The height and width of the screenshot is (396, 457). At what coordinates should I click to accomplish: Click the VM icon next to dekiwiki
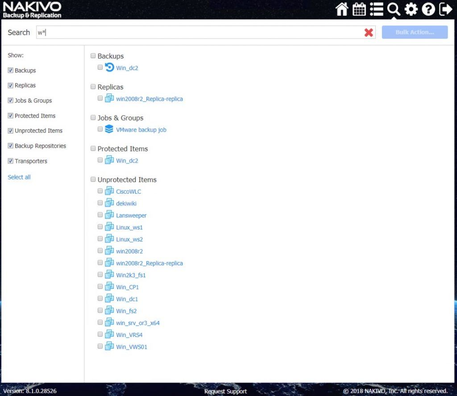[109, 203]
